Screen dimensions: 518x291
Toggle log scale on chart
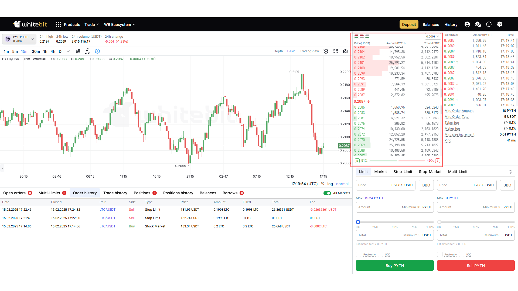coord(330,184)
